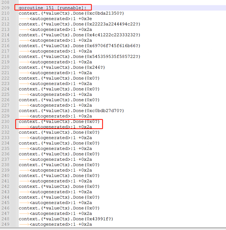Click the autogenerated +0x2a text on line 223

coord(61,84)
